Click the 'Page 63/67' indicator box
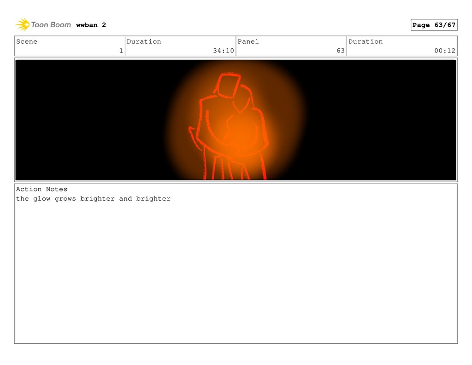472x365 pixels. (434, 25)
